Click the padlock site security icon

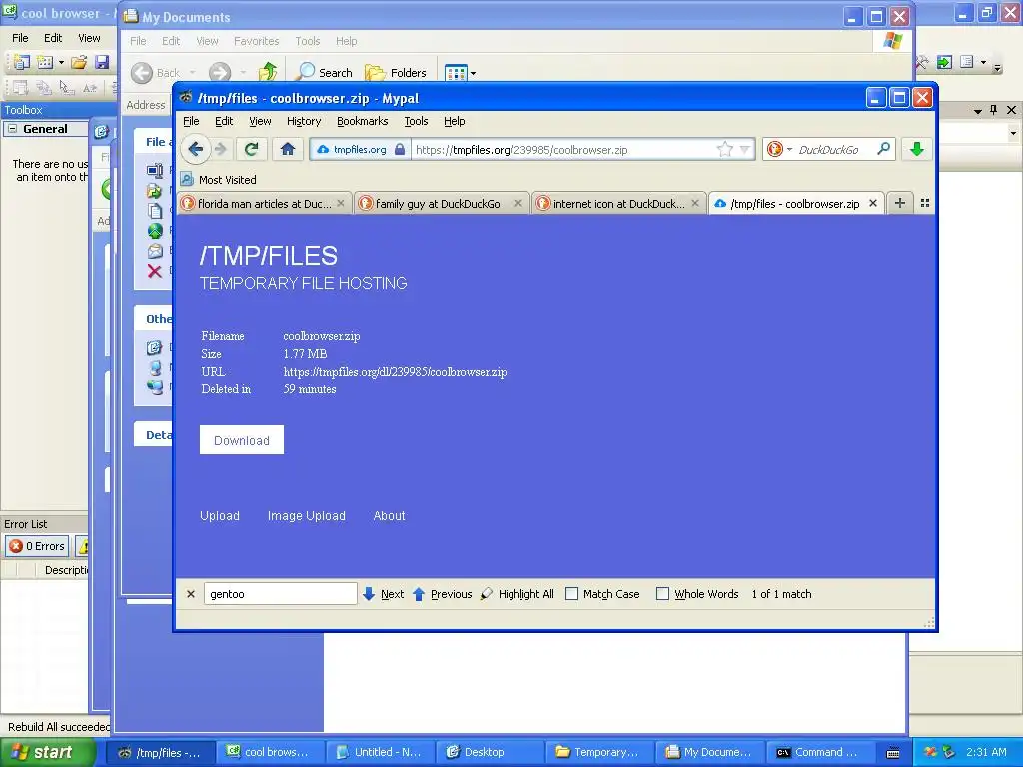pyautogui.click(x=400, y=150)
